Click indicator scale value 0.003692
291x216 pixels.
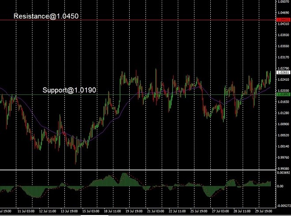284,172
